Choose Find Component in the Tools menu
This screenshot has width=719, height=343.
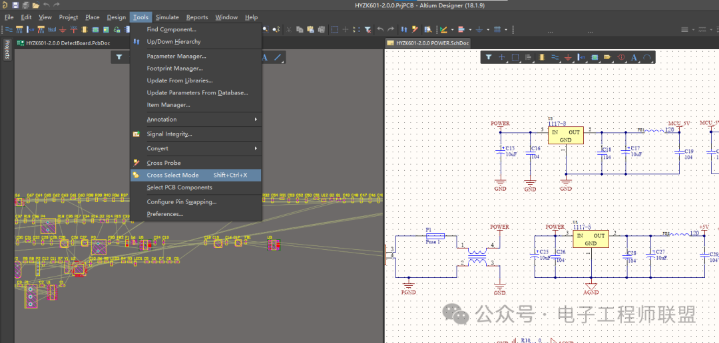196,29
